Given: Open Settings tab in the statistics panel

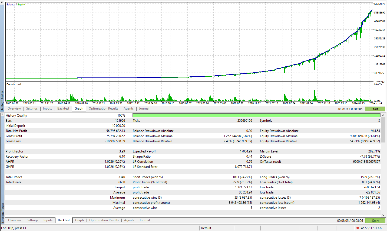Looking at the screenshot, I should 32,220.
